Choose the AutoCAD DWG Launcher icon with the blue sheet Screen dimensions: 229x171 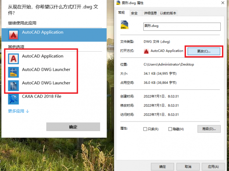(13, 85)
